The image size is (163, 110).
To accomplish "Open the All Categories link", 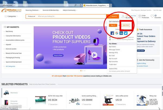I will point(10,66).
